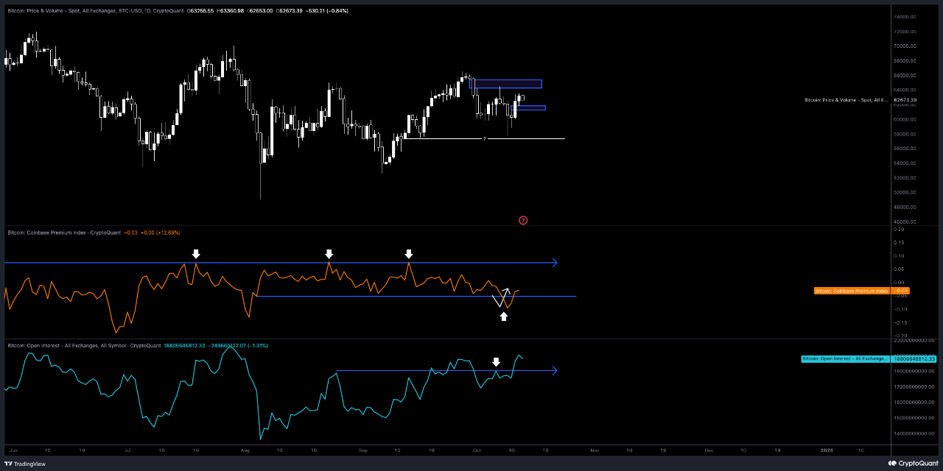Click the white down-arrow annotation on the Open Interest pane
The image size is (943, 471).
(497, 361)
